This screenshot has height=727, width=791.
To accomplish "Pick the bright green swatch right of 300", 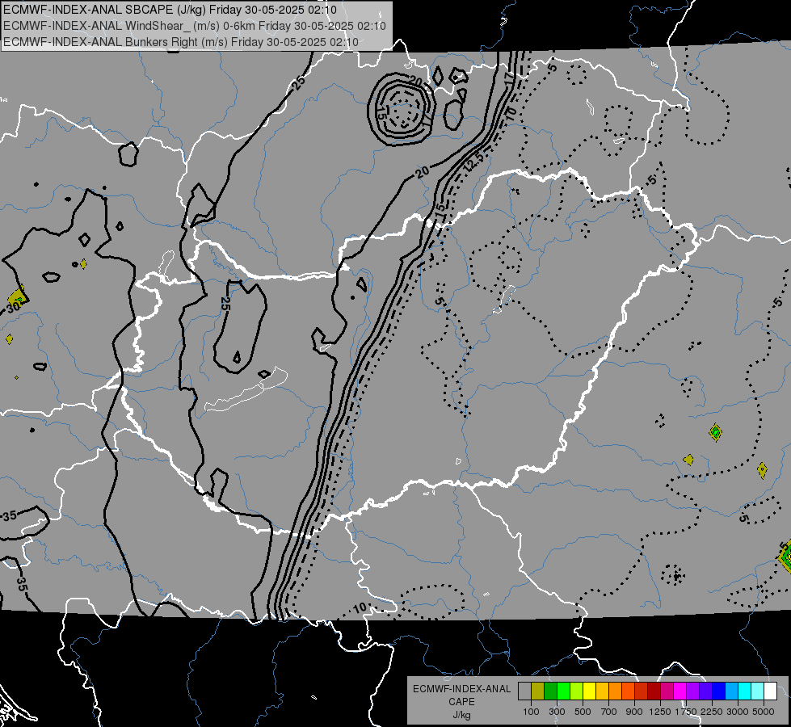I will 563,691.
